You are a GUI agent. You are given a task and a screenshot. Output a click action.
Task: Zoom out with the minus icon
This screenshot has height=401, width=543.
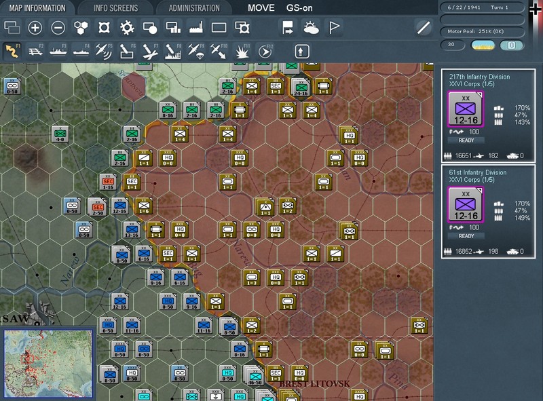click(58, 28)
